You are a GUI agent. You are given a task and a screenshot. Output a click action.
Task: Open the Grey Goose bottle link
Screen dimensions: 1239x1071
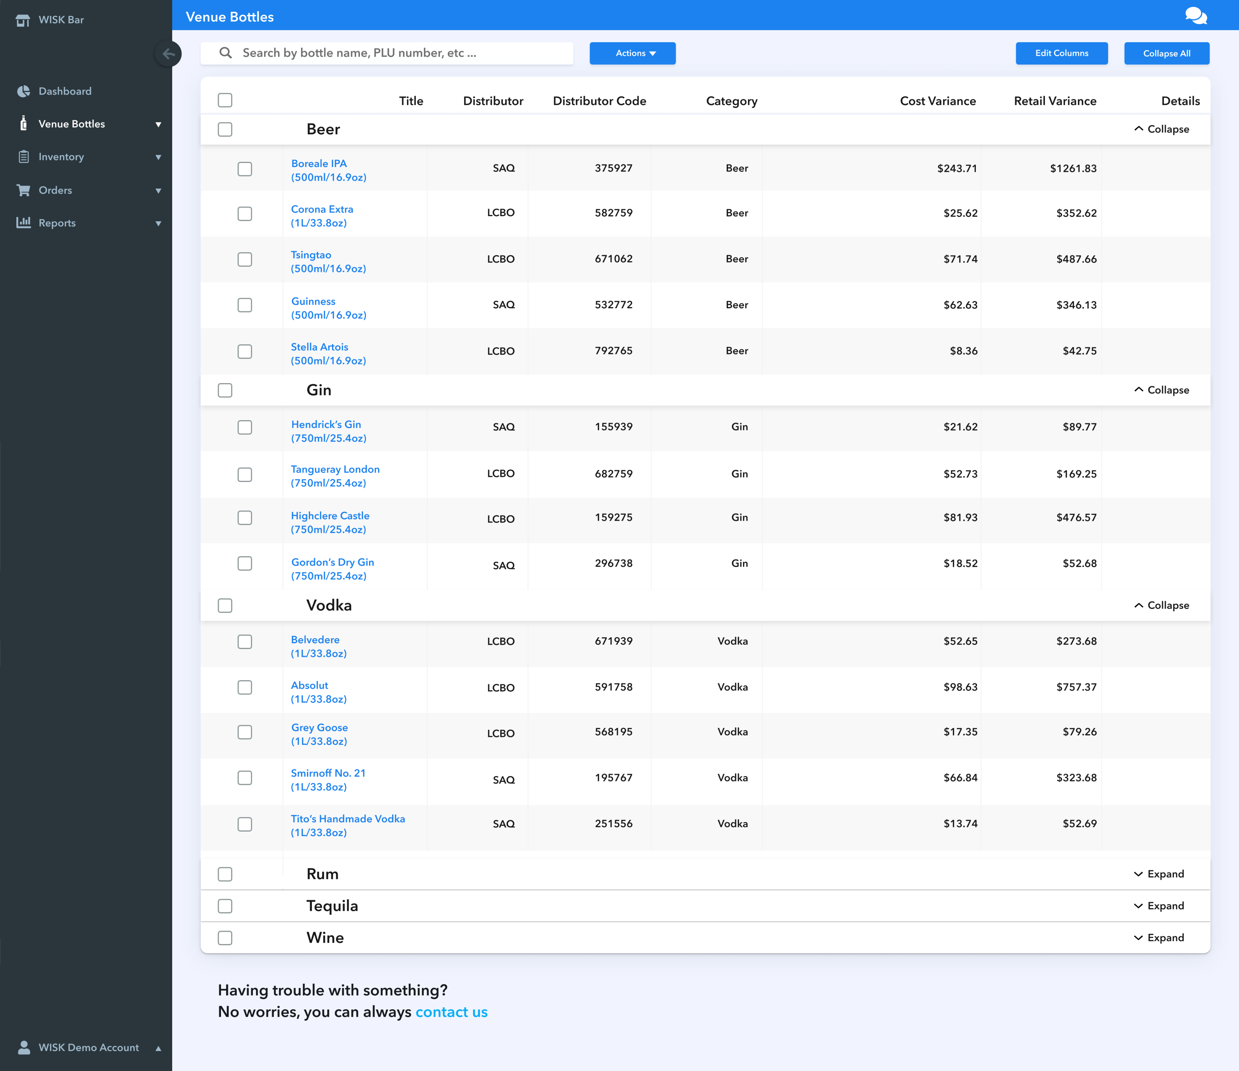pos(319,734)
